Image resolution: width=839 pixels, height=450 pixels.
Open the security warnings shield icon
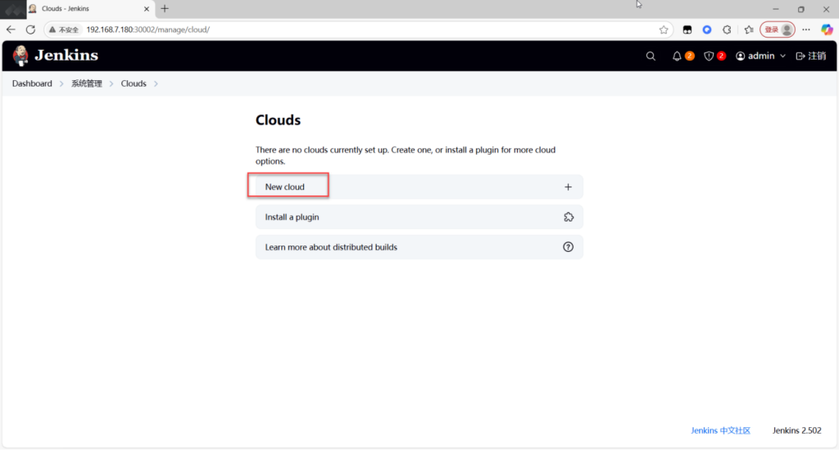pos(710,56)
